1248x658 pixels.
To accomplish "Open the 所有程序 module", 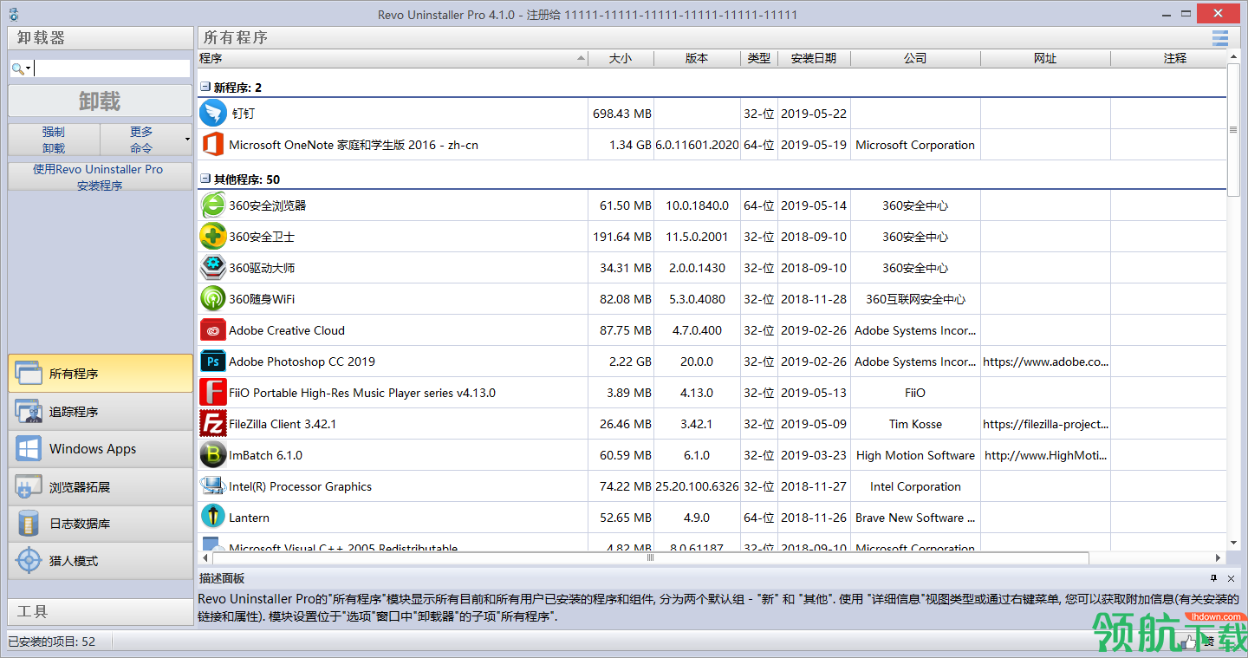I will (101, 374).
